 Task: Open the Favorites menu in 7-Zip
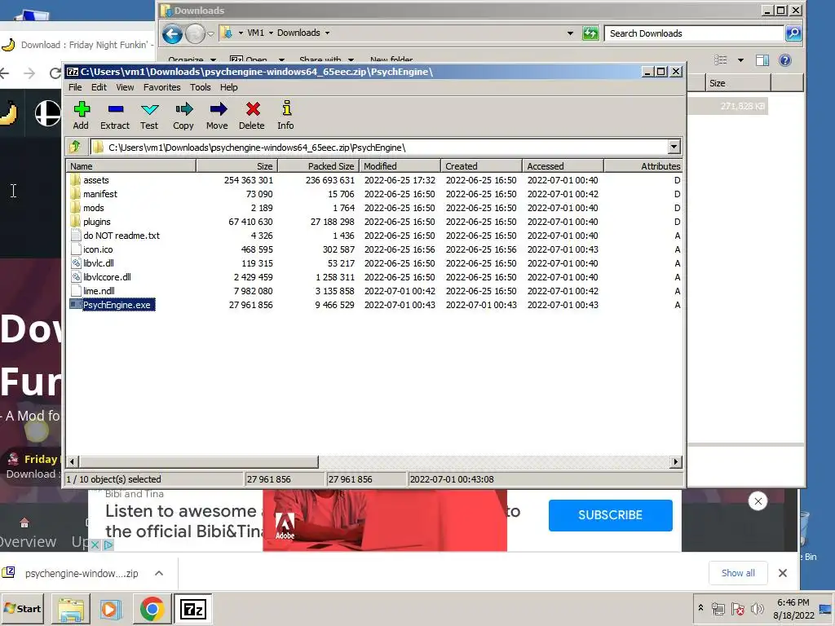(x=162, y=87)
